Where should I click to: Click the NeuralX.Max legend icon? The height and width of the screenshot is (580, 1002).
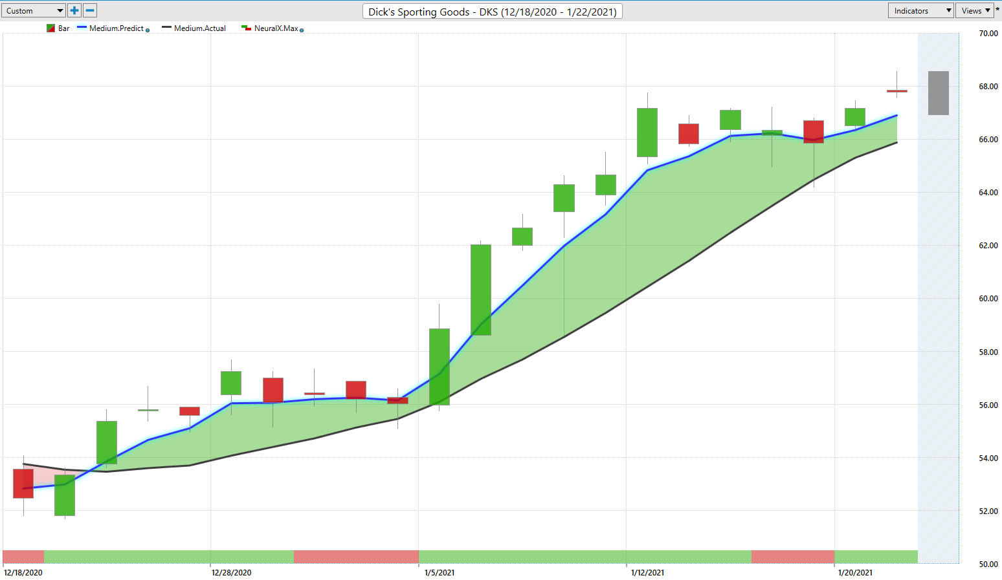[246, 28]
